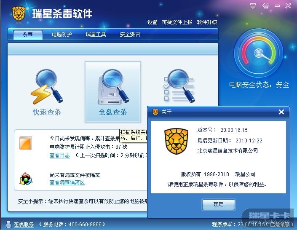
Task: Open the 查看日志 link
Action: [x=60, y=155]
